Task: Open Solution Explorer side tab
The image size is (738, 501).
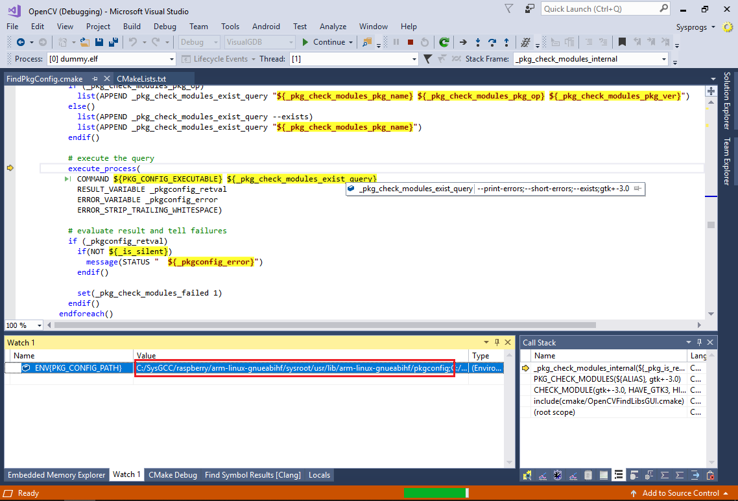Action: (727, 100)
